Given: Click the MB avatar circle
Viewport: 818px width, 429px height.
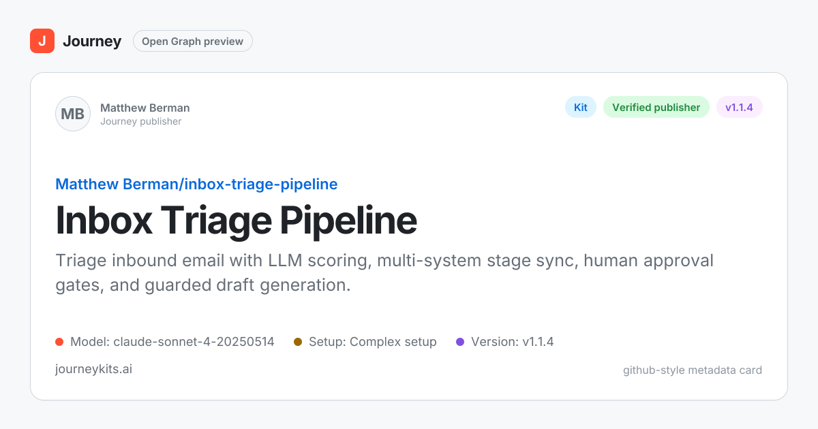Looking at the screenshot, I should pos(73,114).
